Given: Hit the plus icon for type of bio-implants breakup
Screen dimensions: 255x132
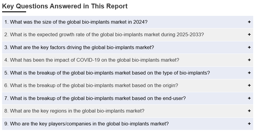Looking at the screenshot, I should pos(249,73).
